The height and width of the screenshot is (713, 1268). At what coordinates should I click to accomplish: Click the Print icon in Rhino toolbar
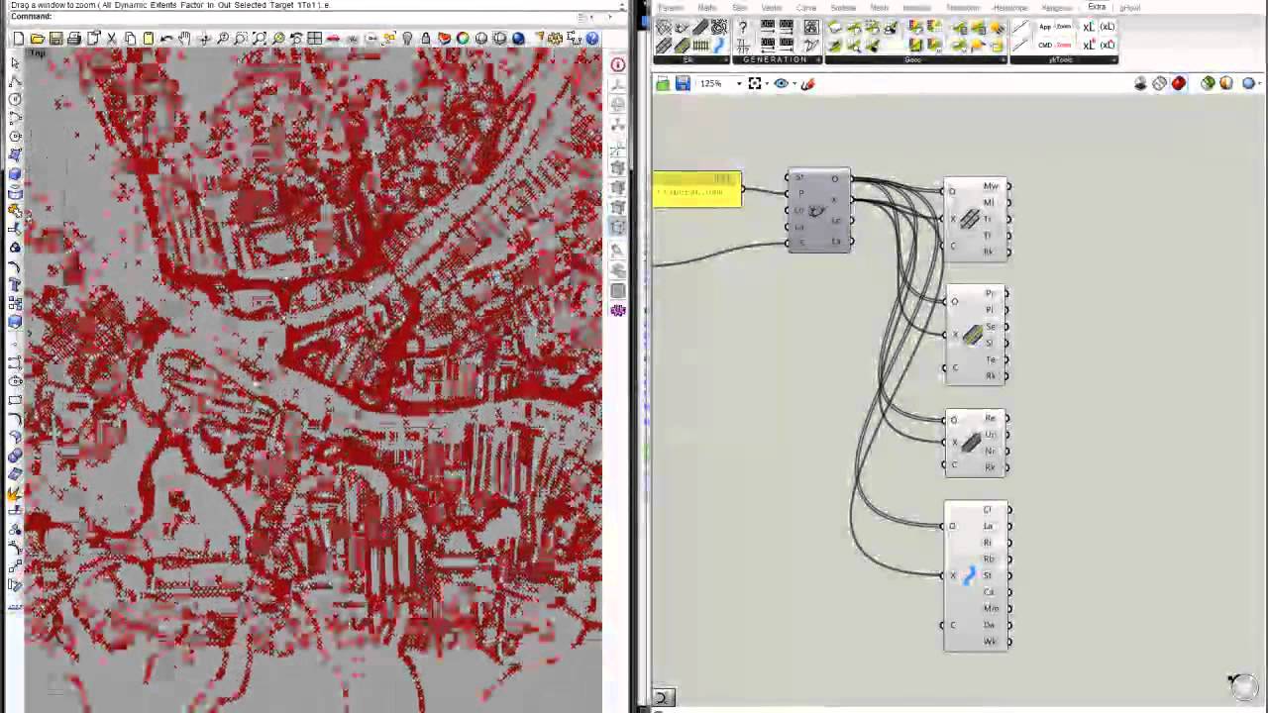74,39
